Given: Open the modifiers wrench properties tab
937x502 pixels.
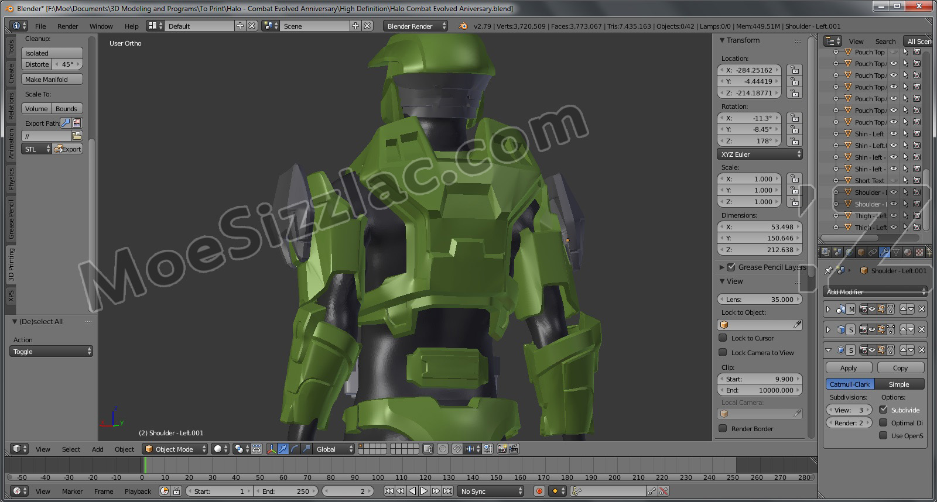Looking at the screenshot, I should 884,252.
